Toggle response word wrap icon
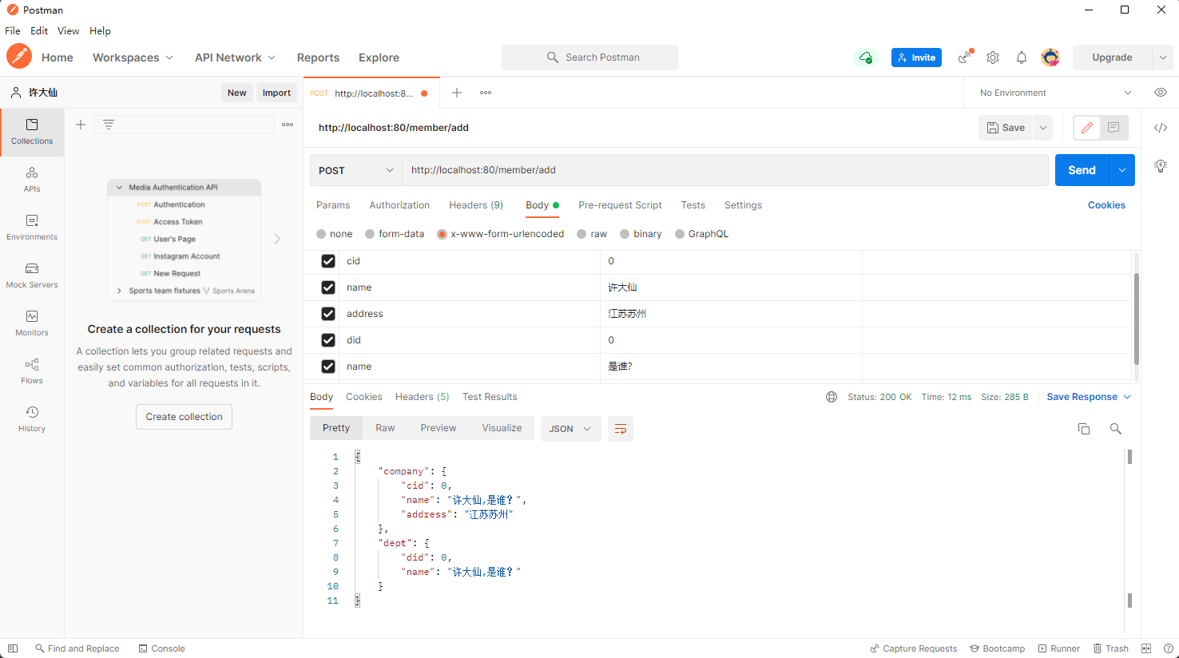1179x658 pixels. coord(621,429)
